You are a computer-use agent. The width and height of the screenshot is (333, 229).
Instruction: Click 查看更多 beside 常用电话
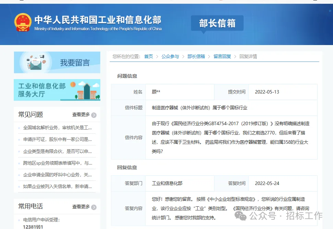tap(81, 207)
